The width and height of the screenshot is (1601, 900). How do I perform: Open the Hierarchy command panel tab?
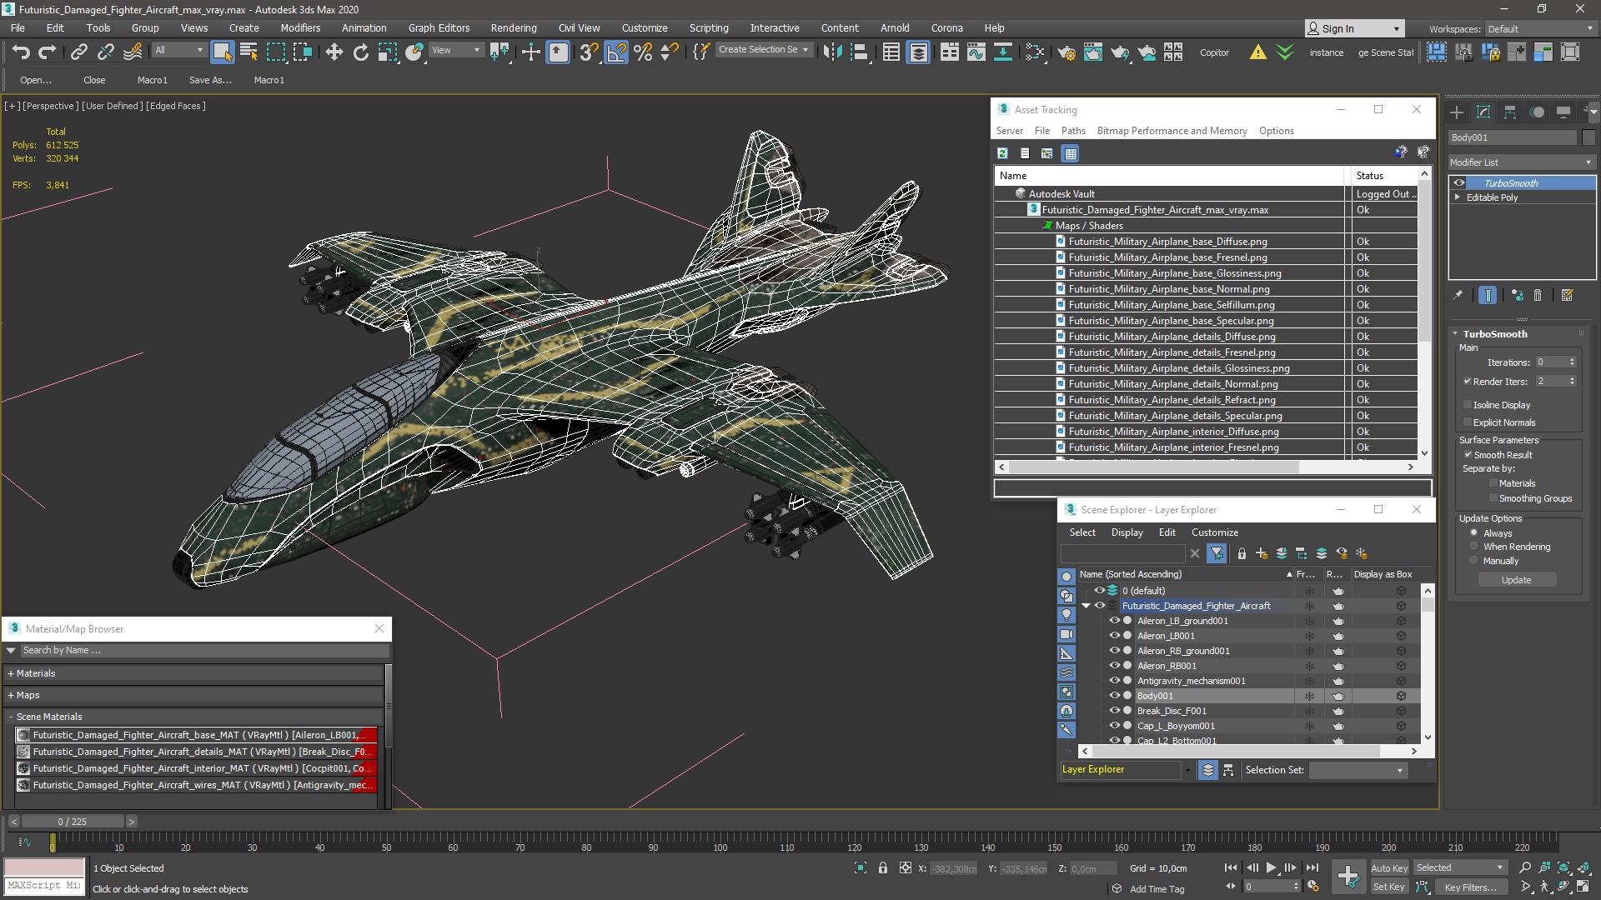pyautogui.click(x=1510, y=112)
